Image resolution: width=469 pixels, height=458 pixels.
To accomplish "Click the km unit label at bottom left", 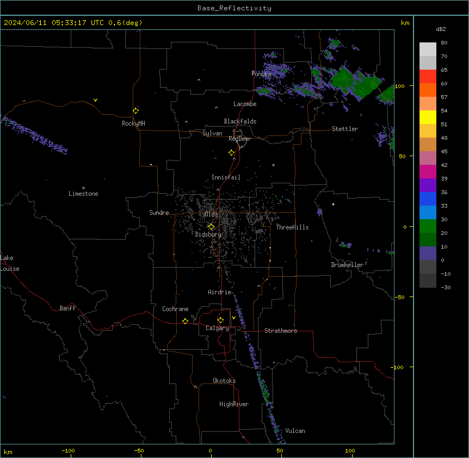I will (8, 452).
